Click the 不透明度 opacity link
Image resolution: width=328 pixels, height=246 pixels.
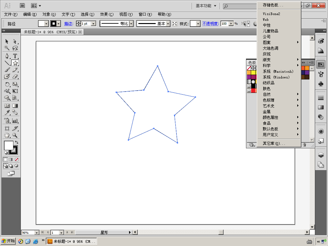click(x=210, y=24)
